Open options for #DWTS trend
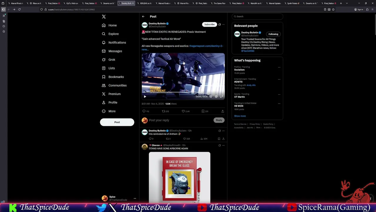 coord(279,79)
